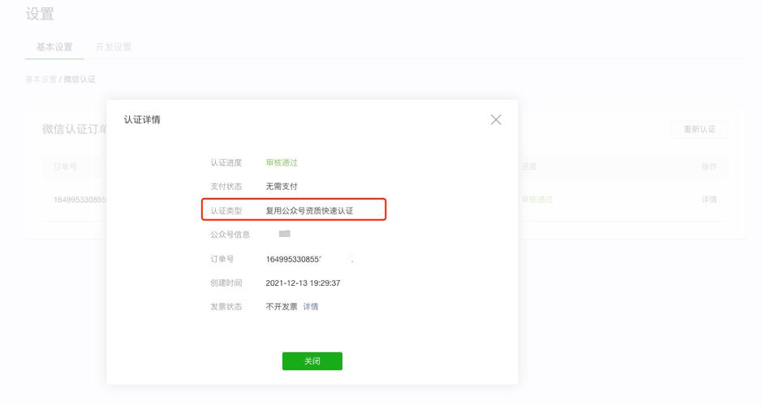Select order number 164995330855 in dialog
The height and width of the screenshot is (406, 762).
[294, 259]
